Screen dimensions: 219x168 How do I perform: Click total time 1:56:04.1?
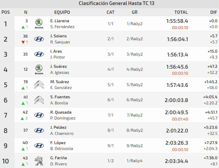tap(177, 39)
